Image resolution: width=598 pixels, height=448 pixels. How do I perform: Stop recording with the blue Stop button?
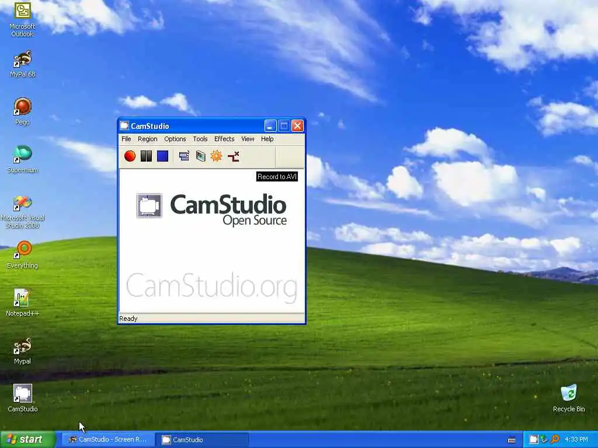pos(162,156)
